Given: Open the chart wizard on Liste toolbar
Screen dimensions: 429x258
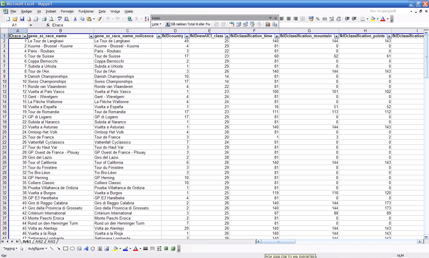Looking at the screenshot, I should pyautogui.click(x=268, y=24).
